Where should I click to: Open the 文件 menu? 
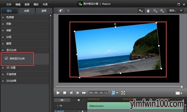[9, 5]
